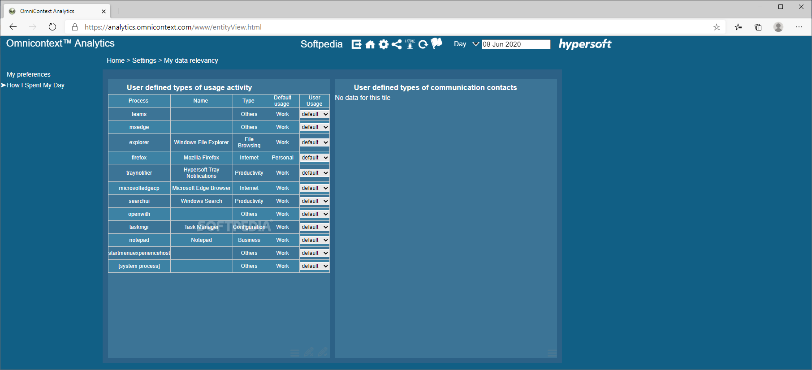Click the No data for this tile text
812x370 pixels.
click(363, 98)
